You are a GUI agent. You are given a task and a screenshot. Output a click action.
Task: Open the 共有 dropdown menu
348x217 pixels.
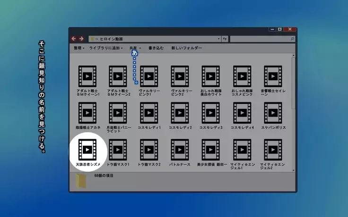(135, 48)
